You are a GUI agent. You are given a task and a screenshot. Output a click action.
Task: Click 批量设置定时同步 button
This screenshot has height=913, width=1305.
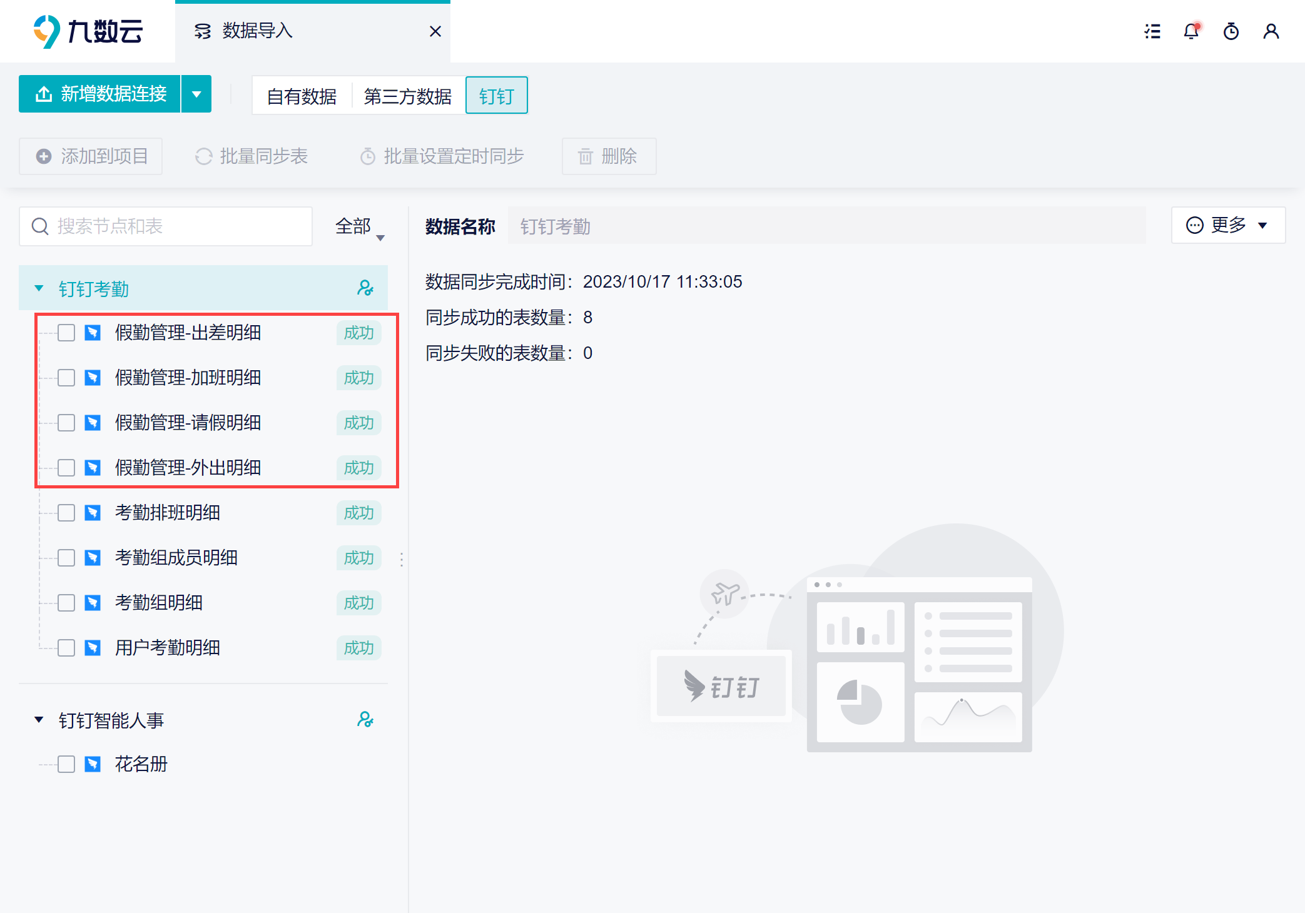coord(442,156)
